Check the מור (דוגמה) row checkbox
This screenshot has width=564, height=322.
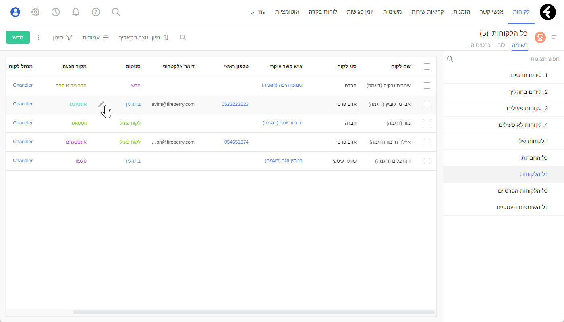(x=427, y=123)
